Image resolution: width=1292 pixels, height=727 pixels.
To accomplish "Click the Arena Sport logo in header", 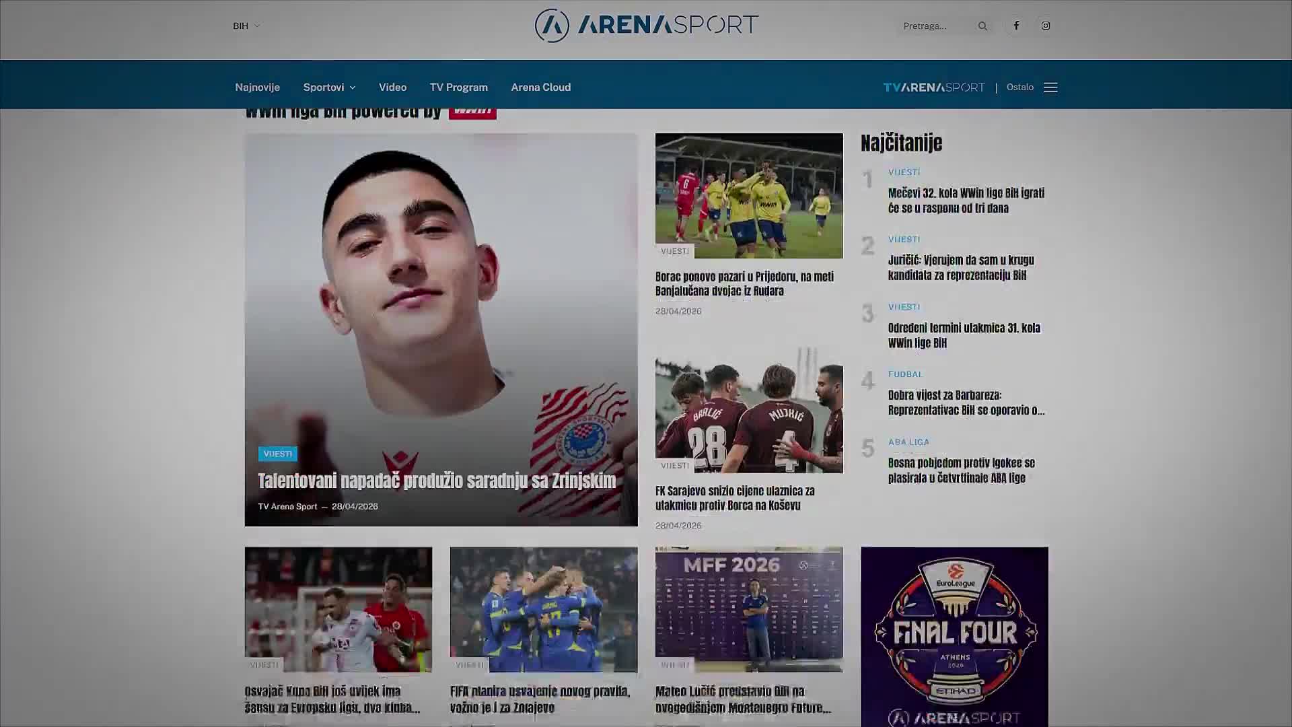I will 646,26.
